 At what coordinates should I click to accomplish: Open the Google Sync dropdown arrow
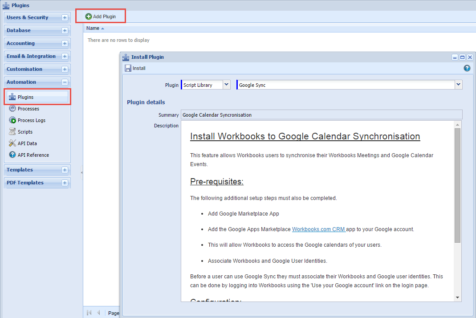coord(458,85)
